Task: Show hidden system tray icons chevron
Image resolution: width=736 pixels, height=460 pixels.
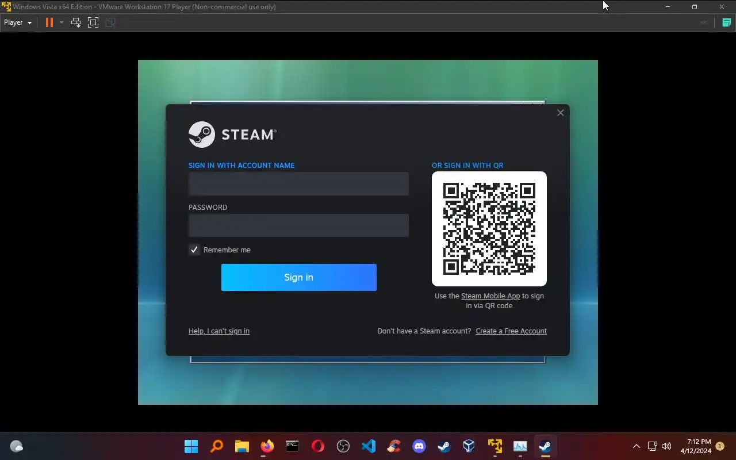Action: tap(636, 446)
